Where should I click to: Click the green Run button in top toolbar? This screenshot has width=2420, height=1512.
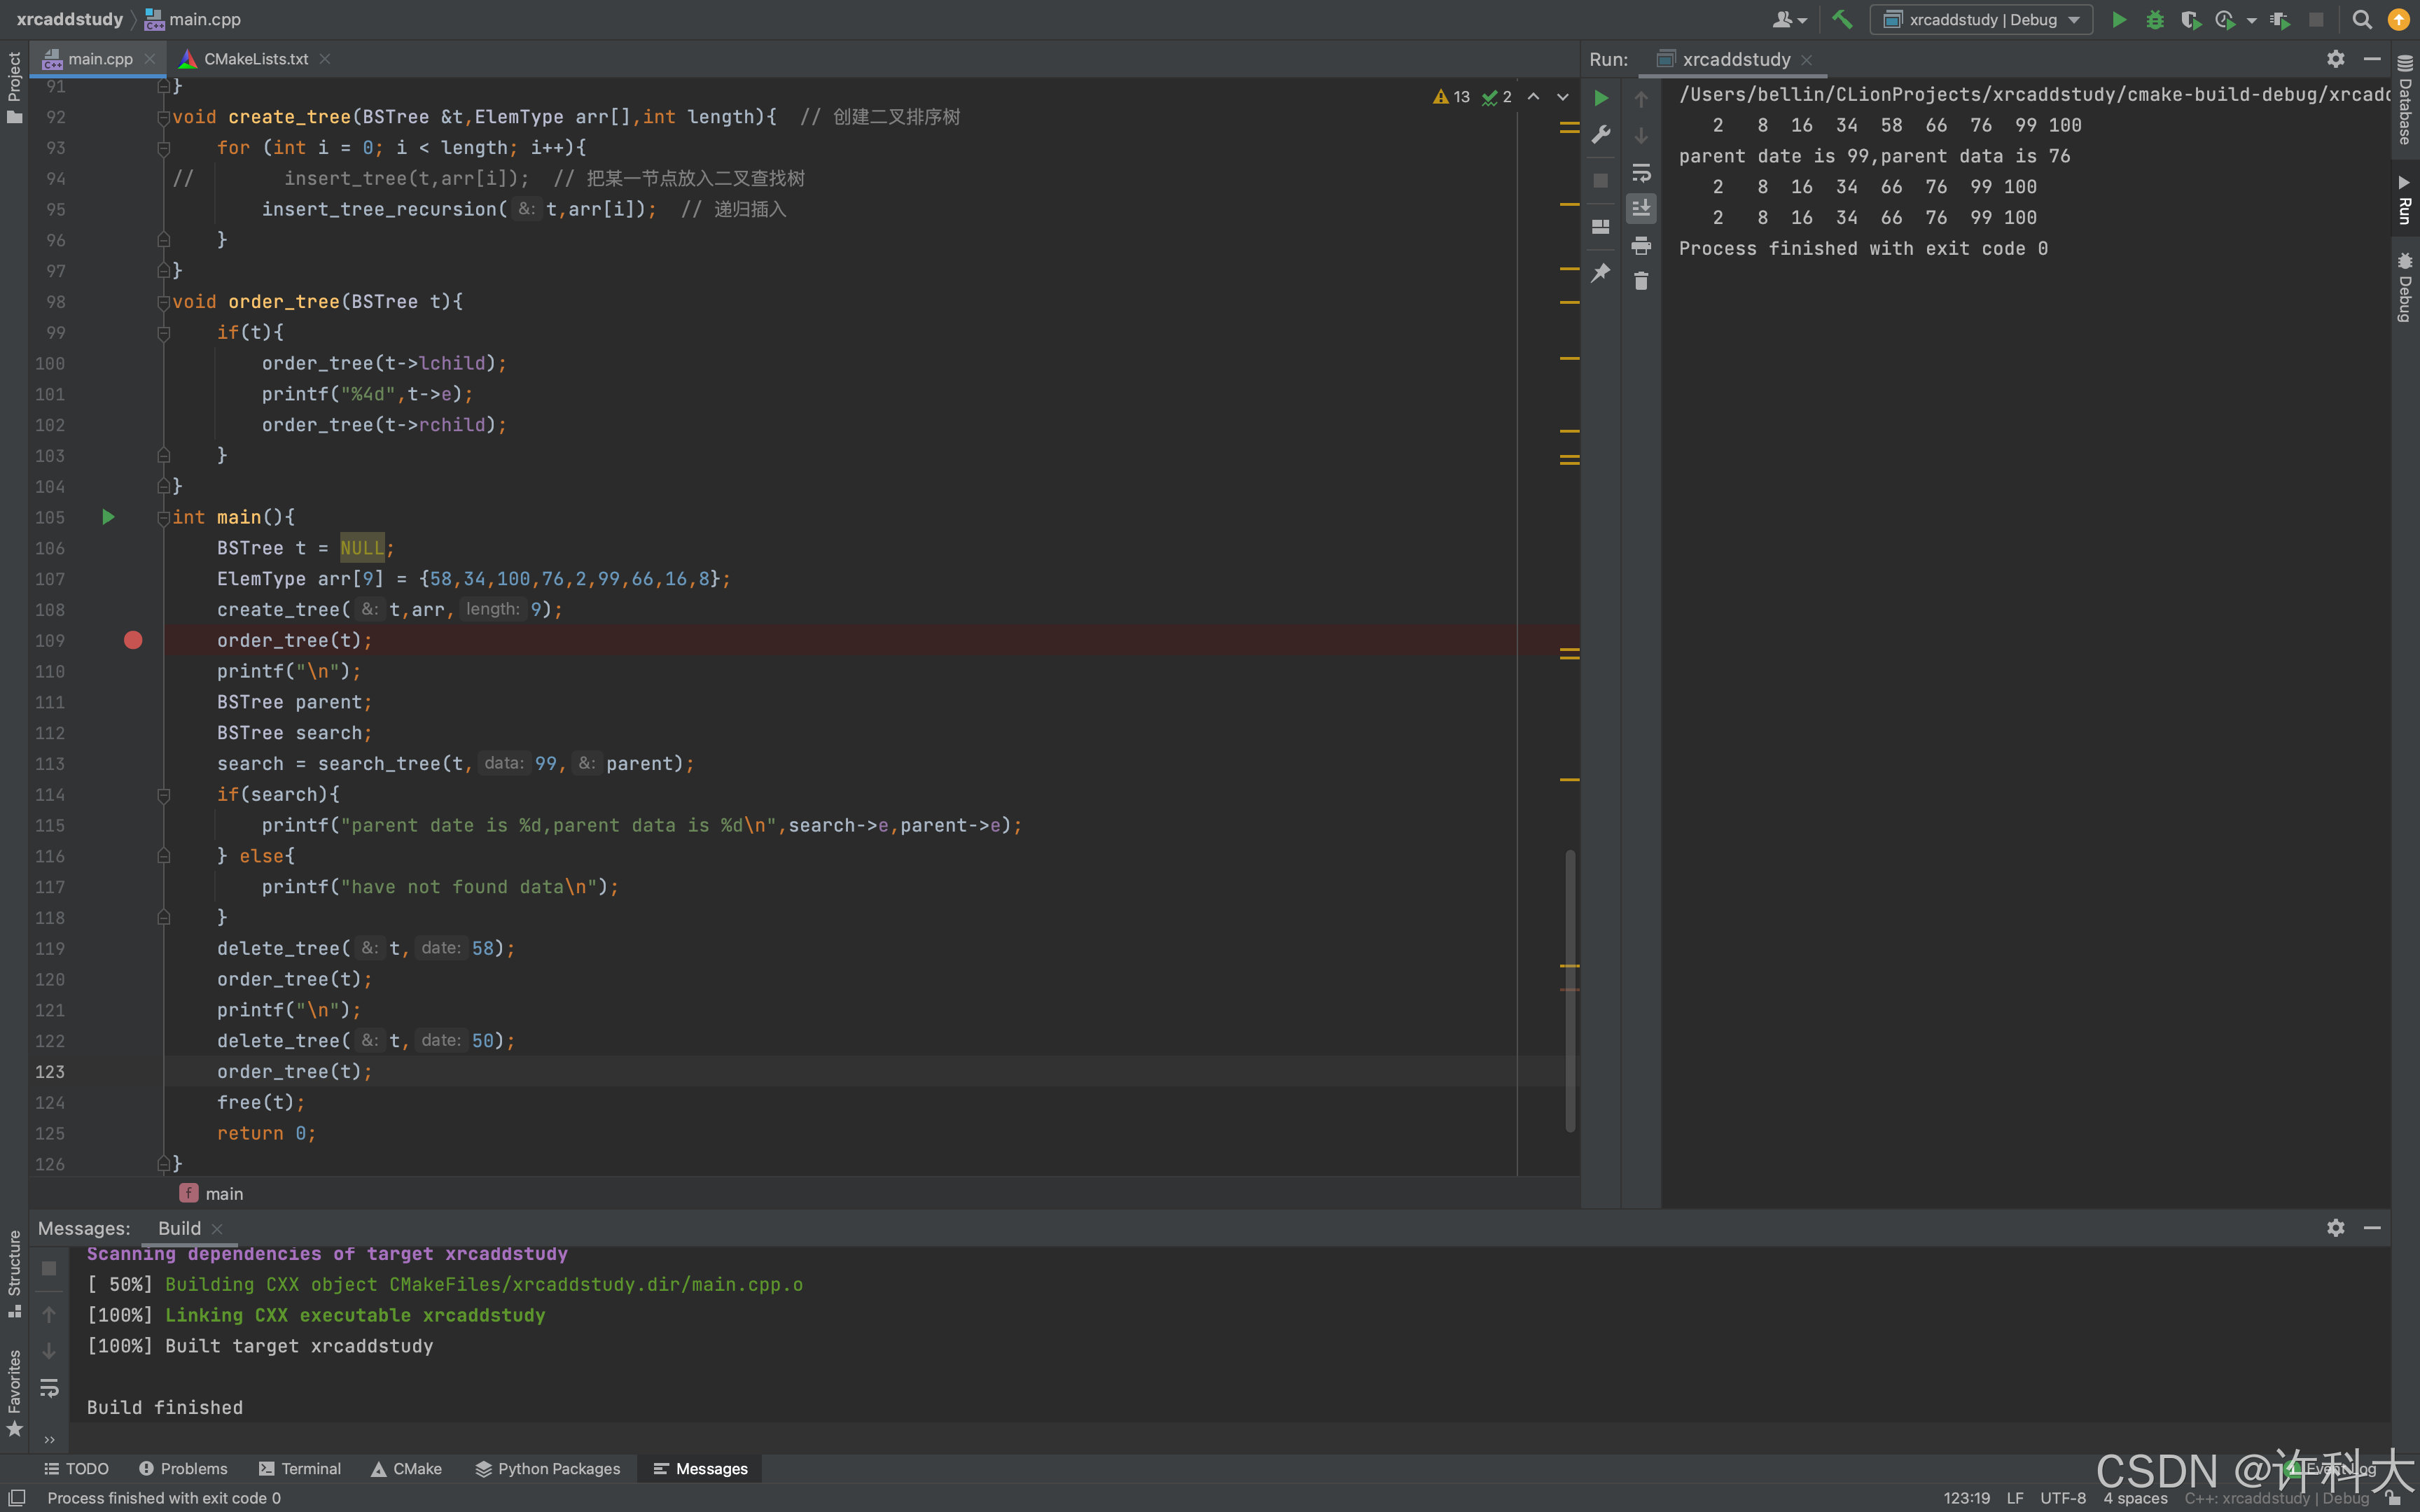tap(2118, 20)
